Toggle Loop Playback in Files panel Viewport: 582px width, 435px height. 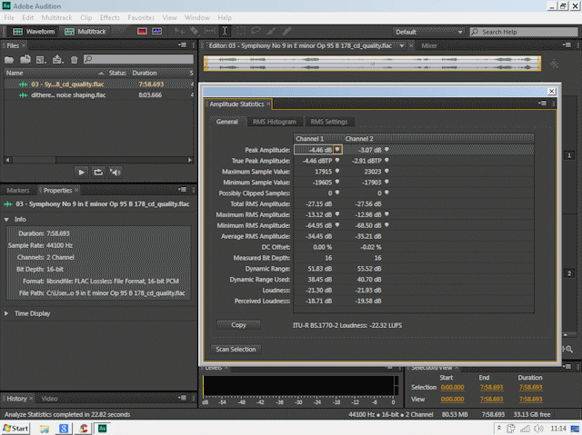(99, 171)
